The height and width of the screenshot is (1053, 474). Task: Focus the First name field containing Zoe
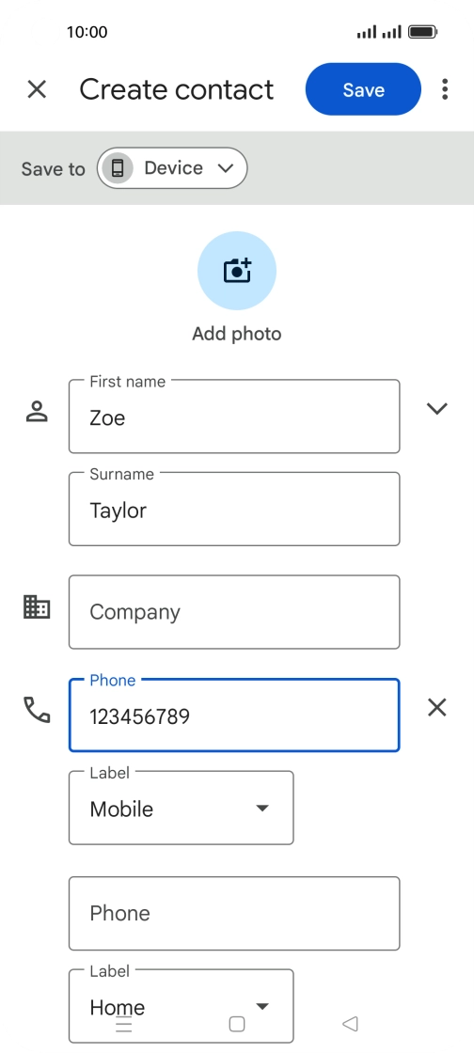coord(234,416)
